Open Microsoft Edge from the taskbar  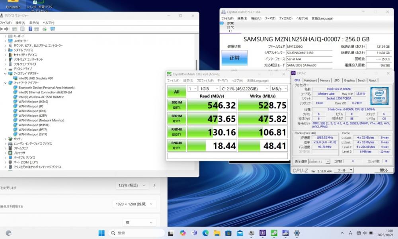pyautogui.click(x=205, y=233)
